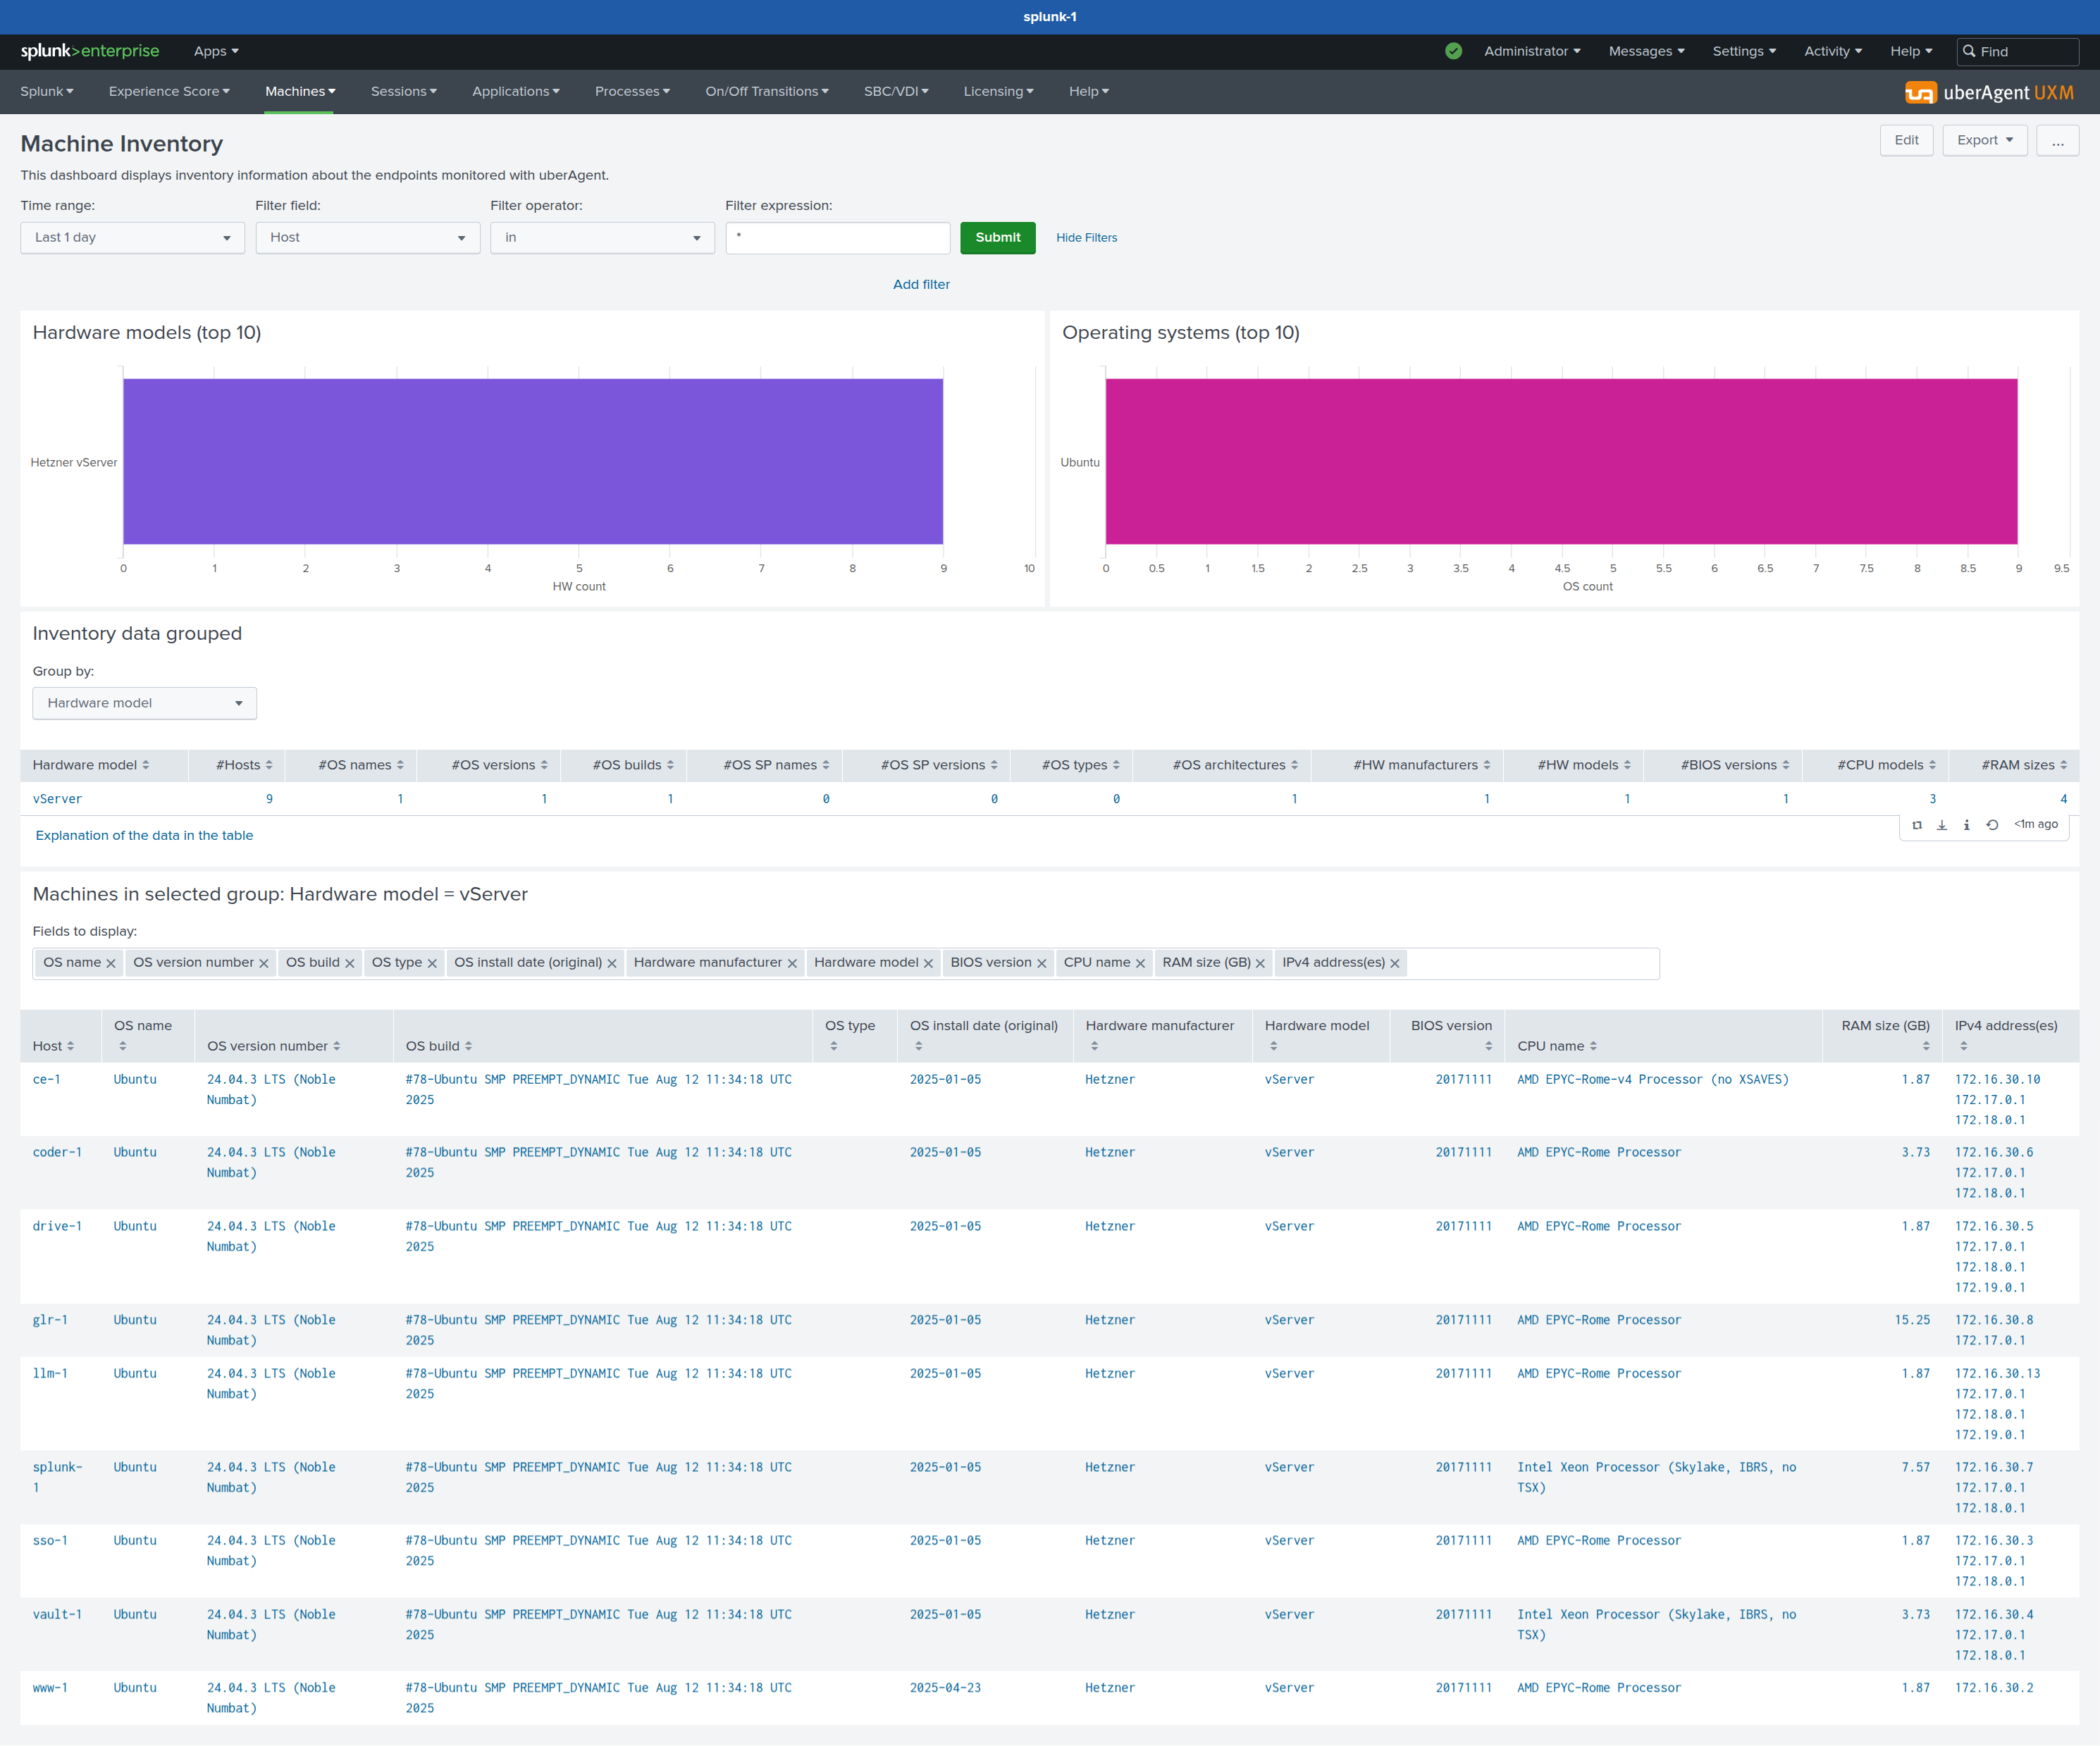Viewport: 2100px width, 1746px height.
Task: Remove the OS version number field chip
Action: pos(264,963)
